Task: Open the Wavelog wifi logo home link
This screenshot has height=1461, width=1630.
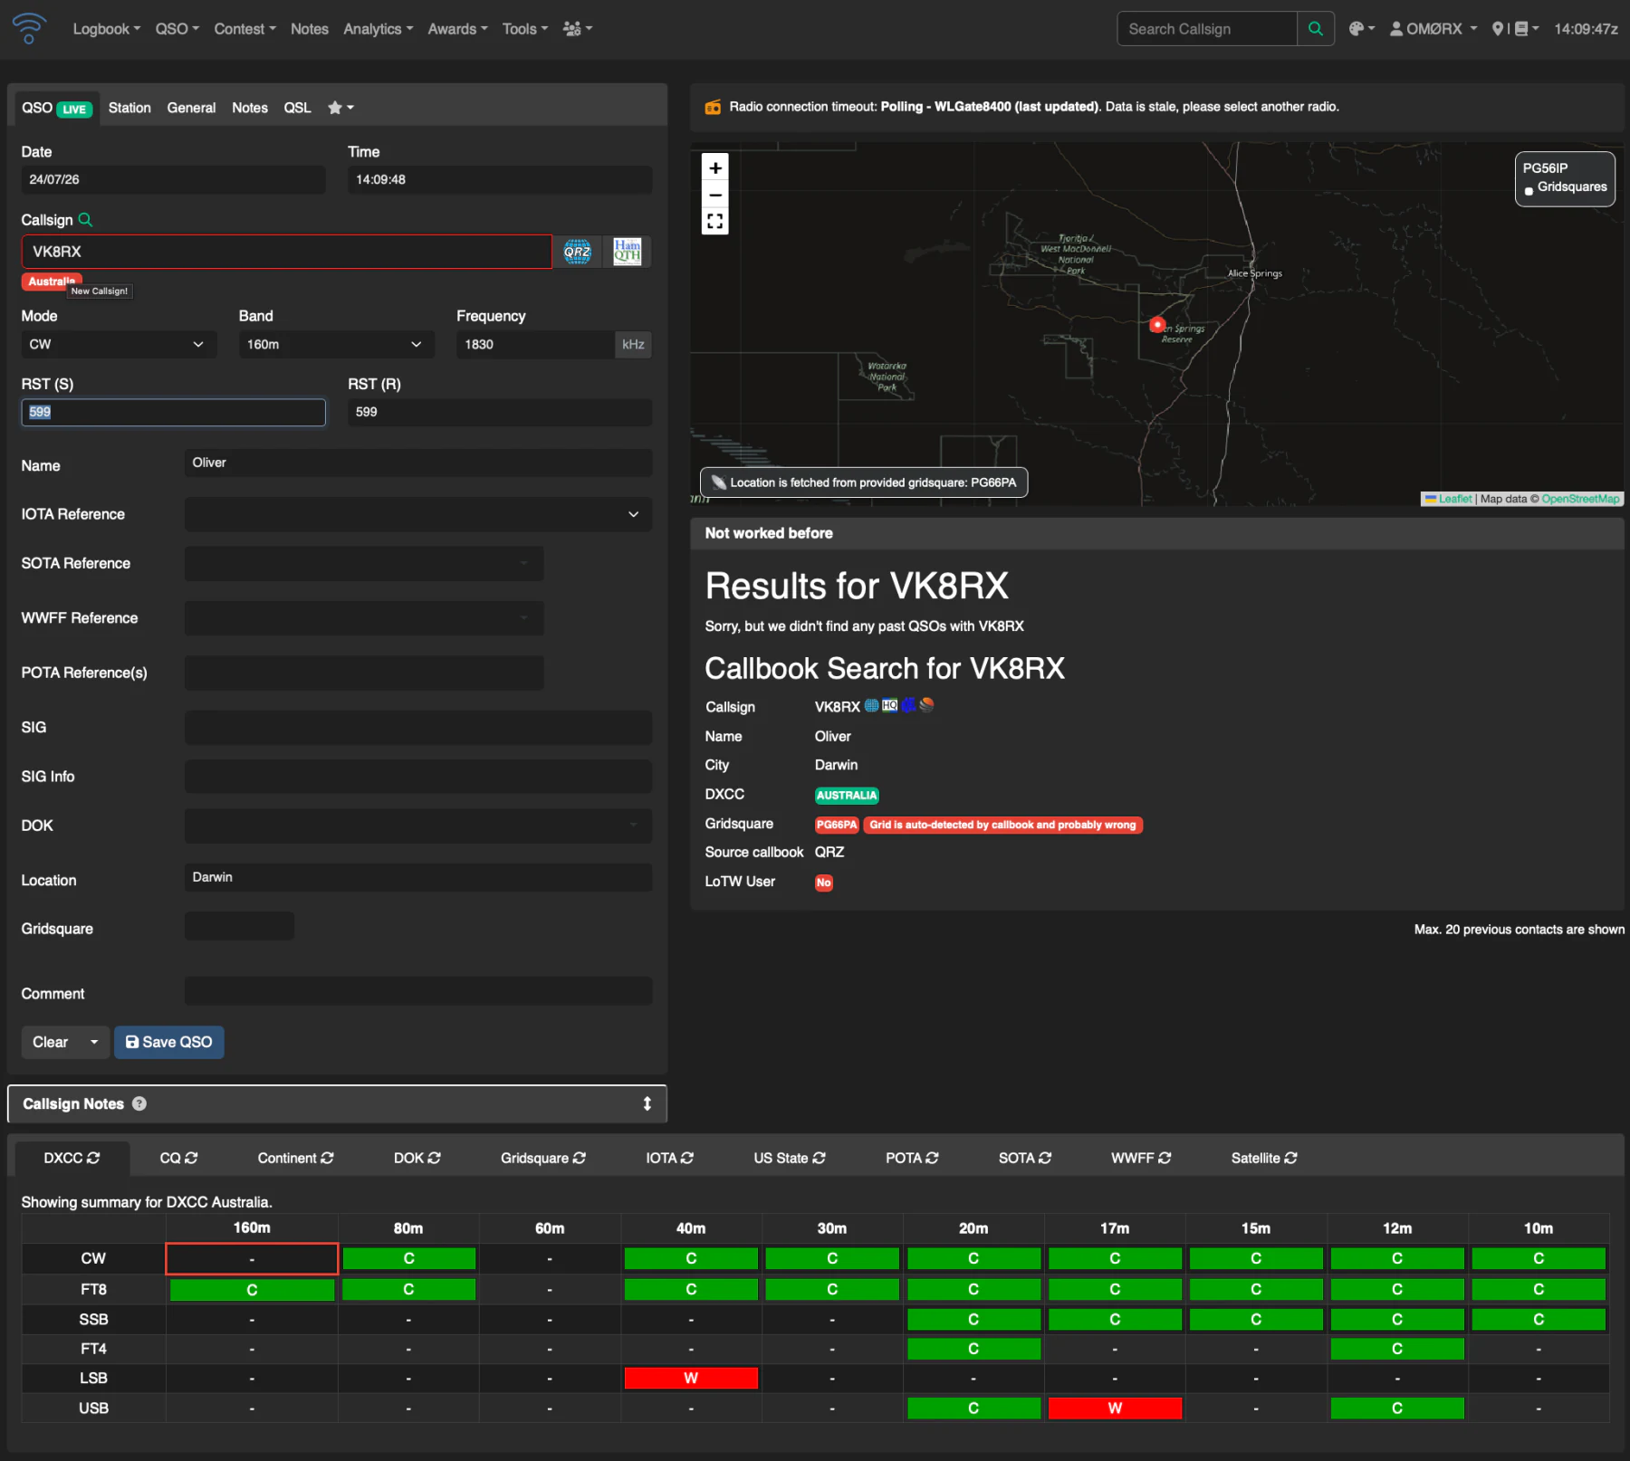Action: pyautogui.click(x=29, y=28)
